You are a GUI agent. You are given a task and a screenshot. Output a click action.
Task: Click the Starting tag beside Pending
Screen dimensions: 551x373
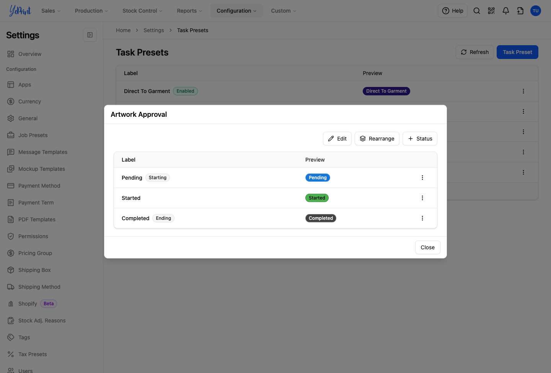(158, 178)
